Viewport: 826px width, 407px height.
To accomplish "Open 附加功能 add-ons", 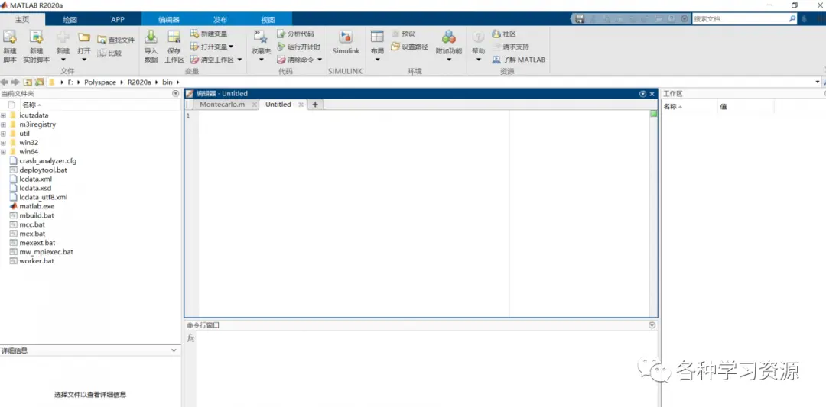I will 449,47.
